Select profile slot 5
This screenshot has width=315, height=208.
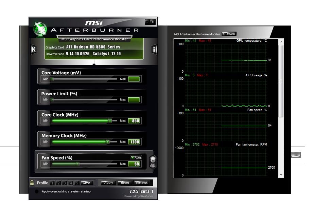click(x=77, y=183)
